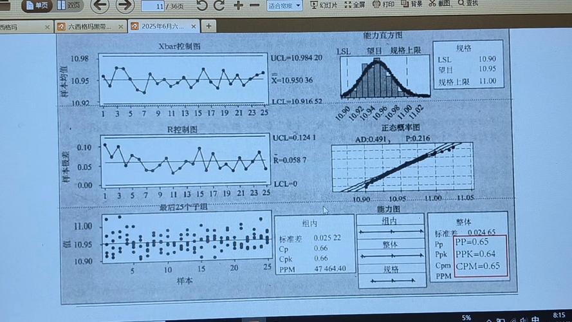Click the Xbar控制图 chart title
Image resolution: width=572 pixels, height=322 pixels.
180,46
